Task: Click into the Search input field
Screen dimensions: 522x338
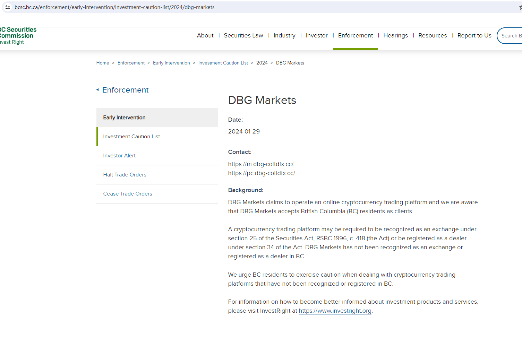Action: (x=511, y=36)
